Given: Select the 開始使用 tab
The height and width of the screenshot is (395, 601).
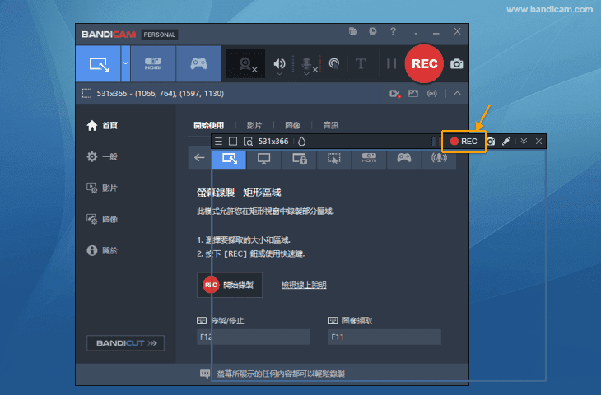Looking at the screenshot, I should (209, 125).
